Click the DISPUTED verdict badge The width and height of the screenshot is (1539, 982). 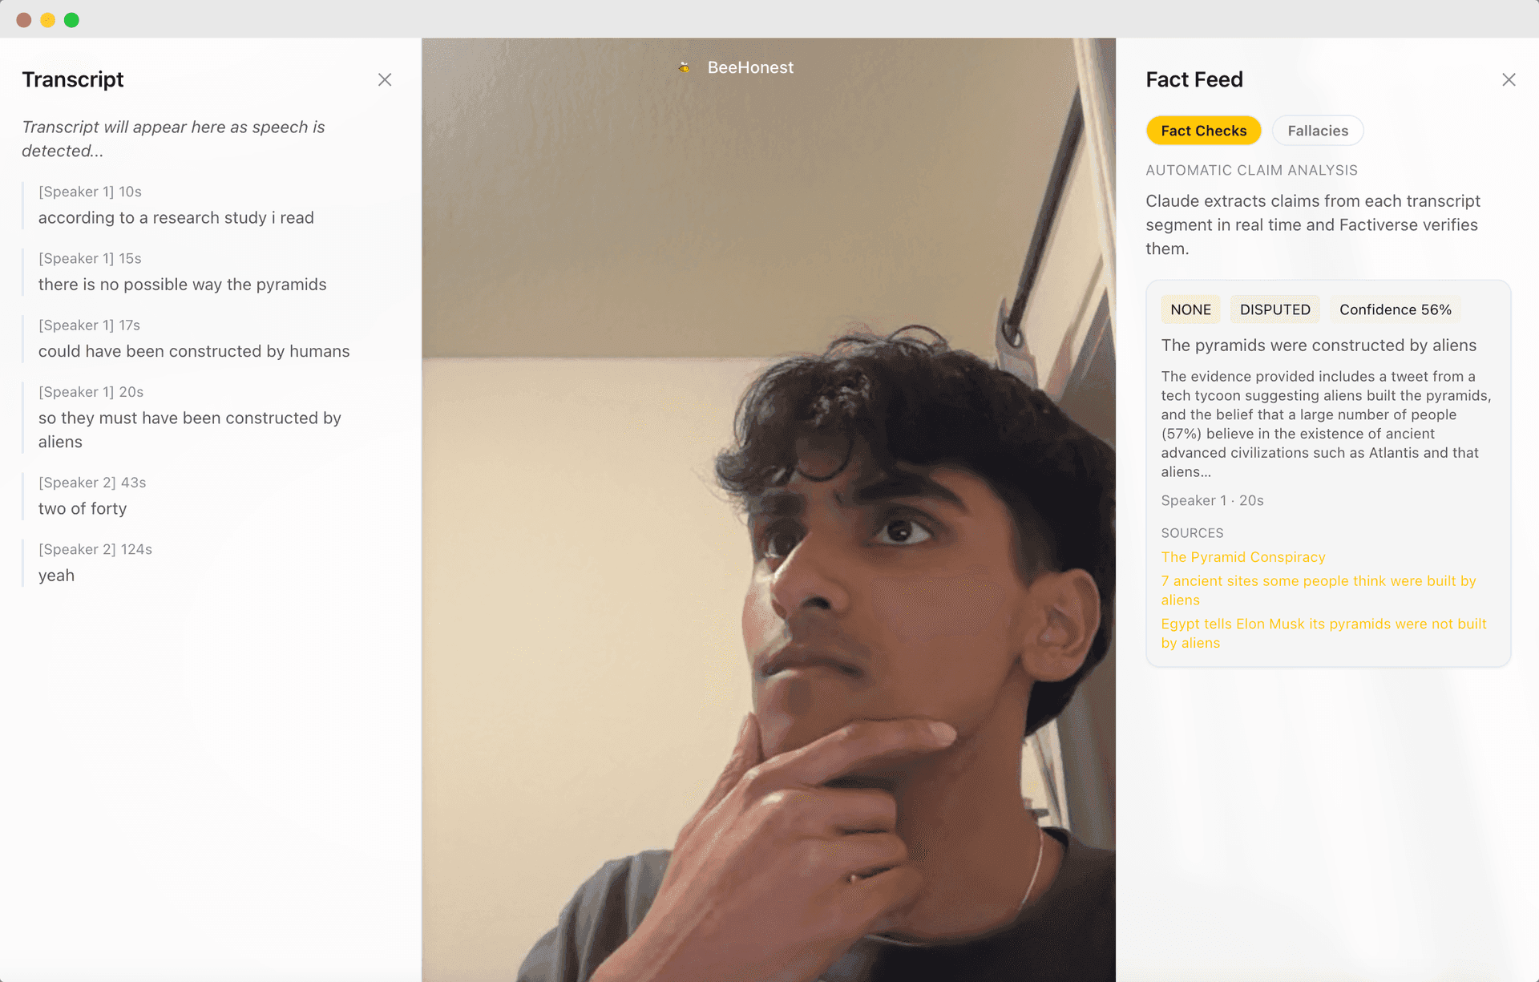pyautogui.click(x=1274, y=309)
